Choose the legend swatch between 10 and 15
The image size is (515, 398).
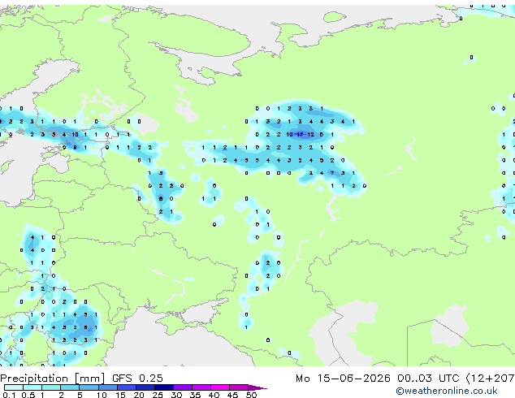pos(107,387)
